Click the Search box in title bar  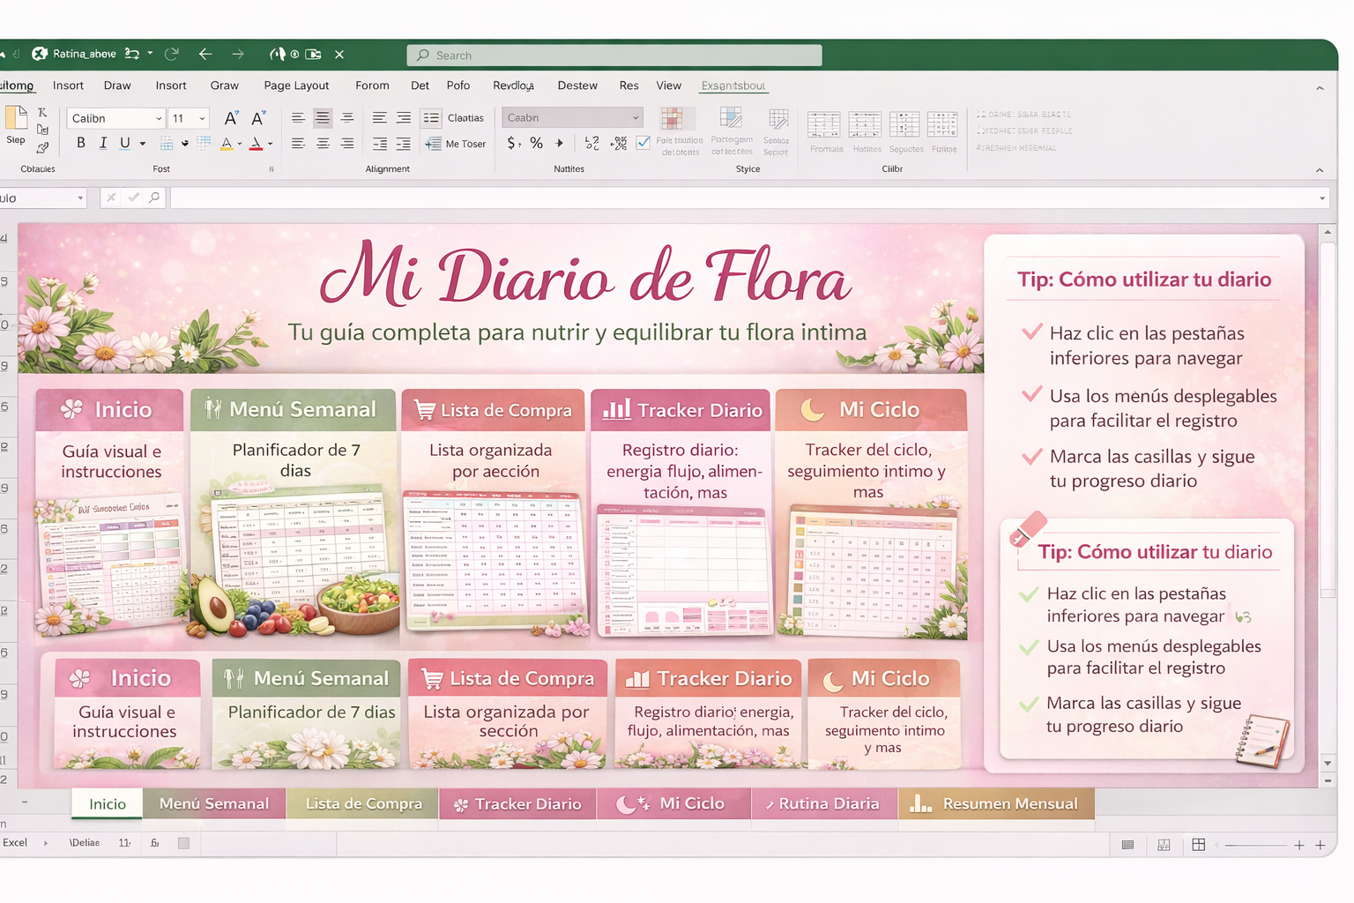[614, 55]
